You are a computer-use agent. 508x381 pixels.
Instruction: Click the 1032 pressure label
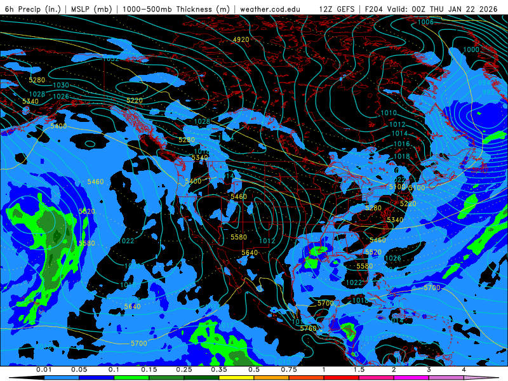(110, 59)
